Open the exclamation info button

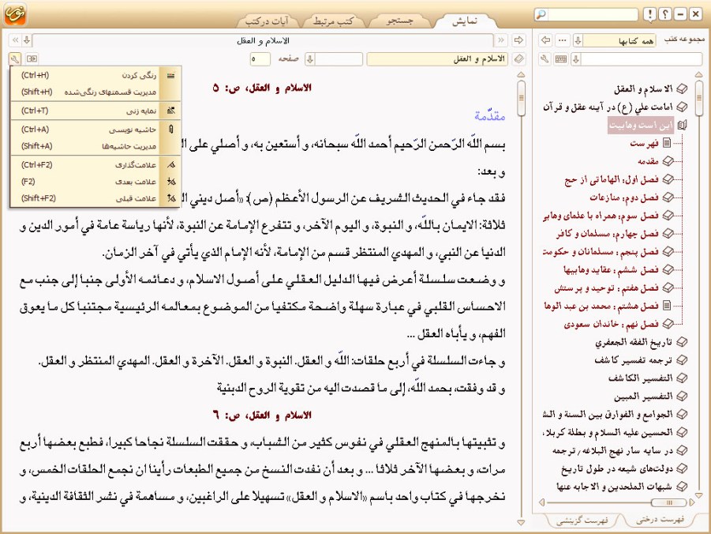coord(649,14)
